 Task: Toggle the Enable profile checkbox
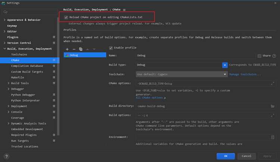tap(111, 48)
